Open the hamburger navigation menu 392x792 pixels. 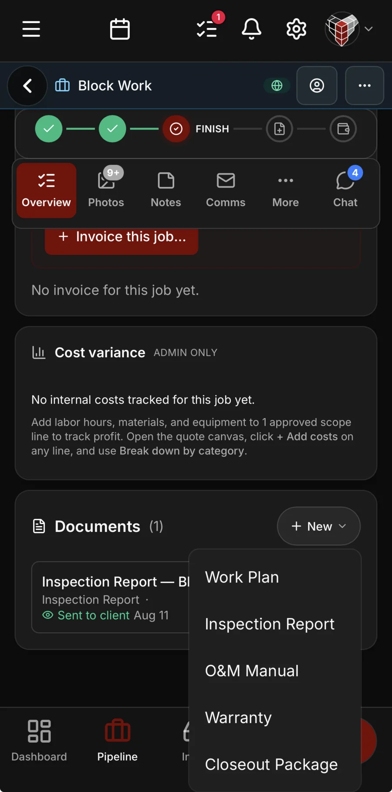click(x=31, y=29)
